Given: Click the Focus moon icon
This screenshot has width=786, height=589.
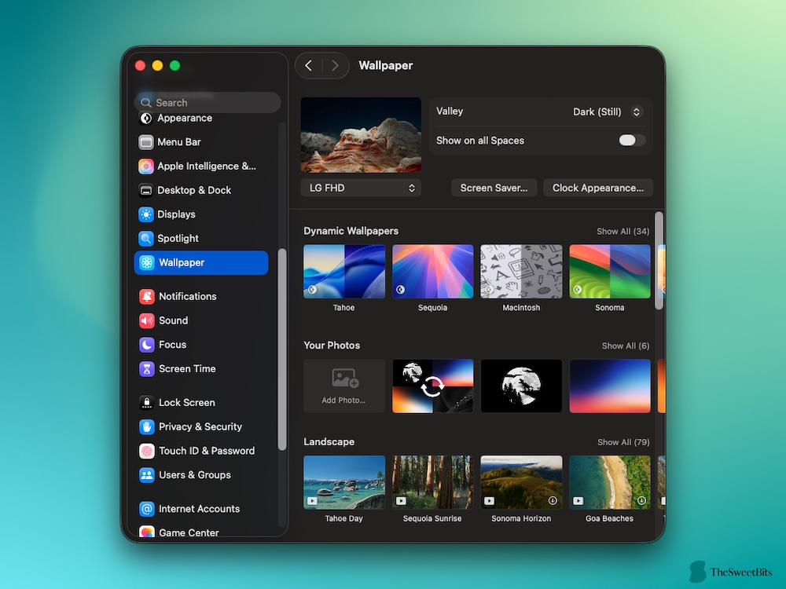Looking at the screenshot, I should pyautogui.click(x=147, y=345).
